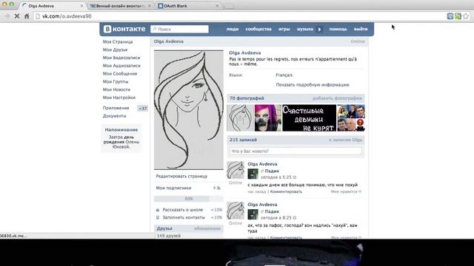Screen dimensions: 474x266
Task: Open Падик avatar in 8:25 post
Action: point(253,214)
